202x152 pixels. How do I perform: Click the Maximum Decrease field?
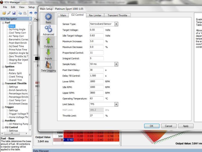tap(96, 47)
